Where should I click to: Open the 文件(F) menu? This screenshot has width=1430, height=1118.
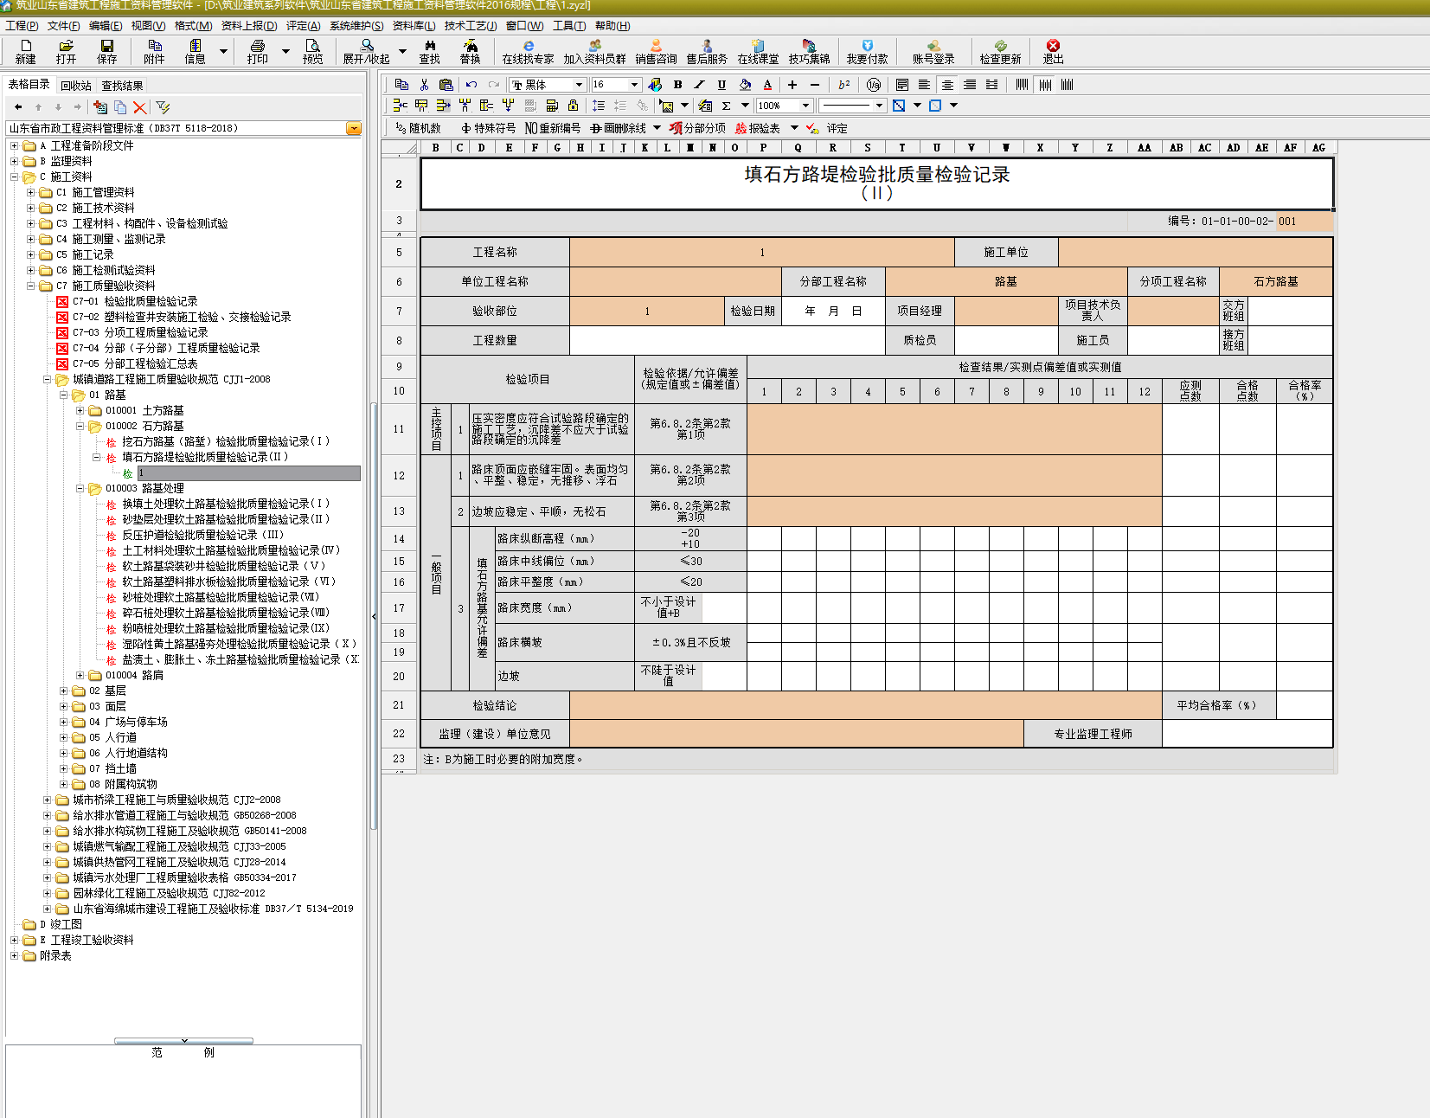[63, 26]
